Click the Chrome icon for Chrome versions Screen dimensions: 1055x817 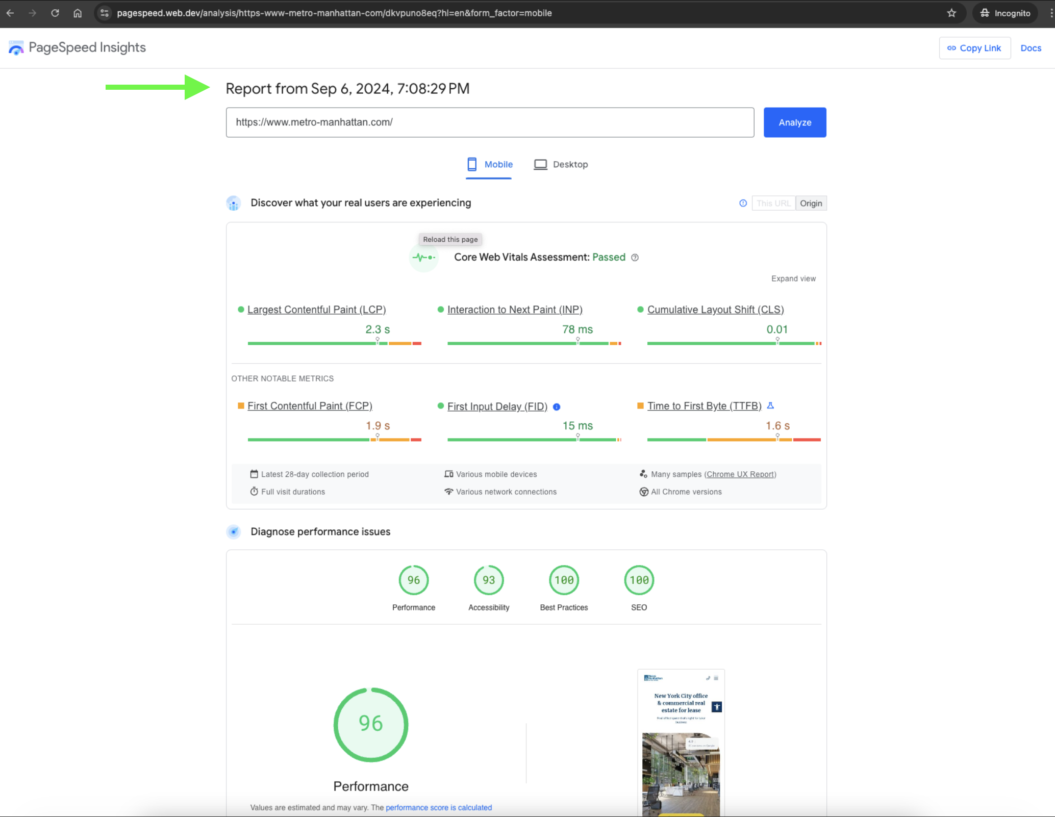tap(644, 492)
